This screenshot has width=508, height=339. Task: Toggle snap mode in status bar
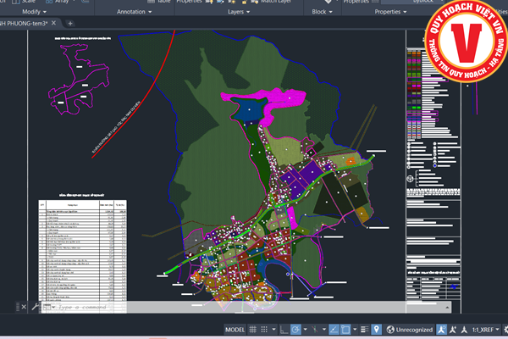tap(266, 329)
